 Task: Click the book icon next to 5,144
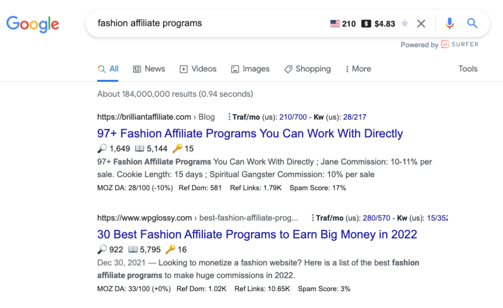click(140, 148)
